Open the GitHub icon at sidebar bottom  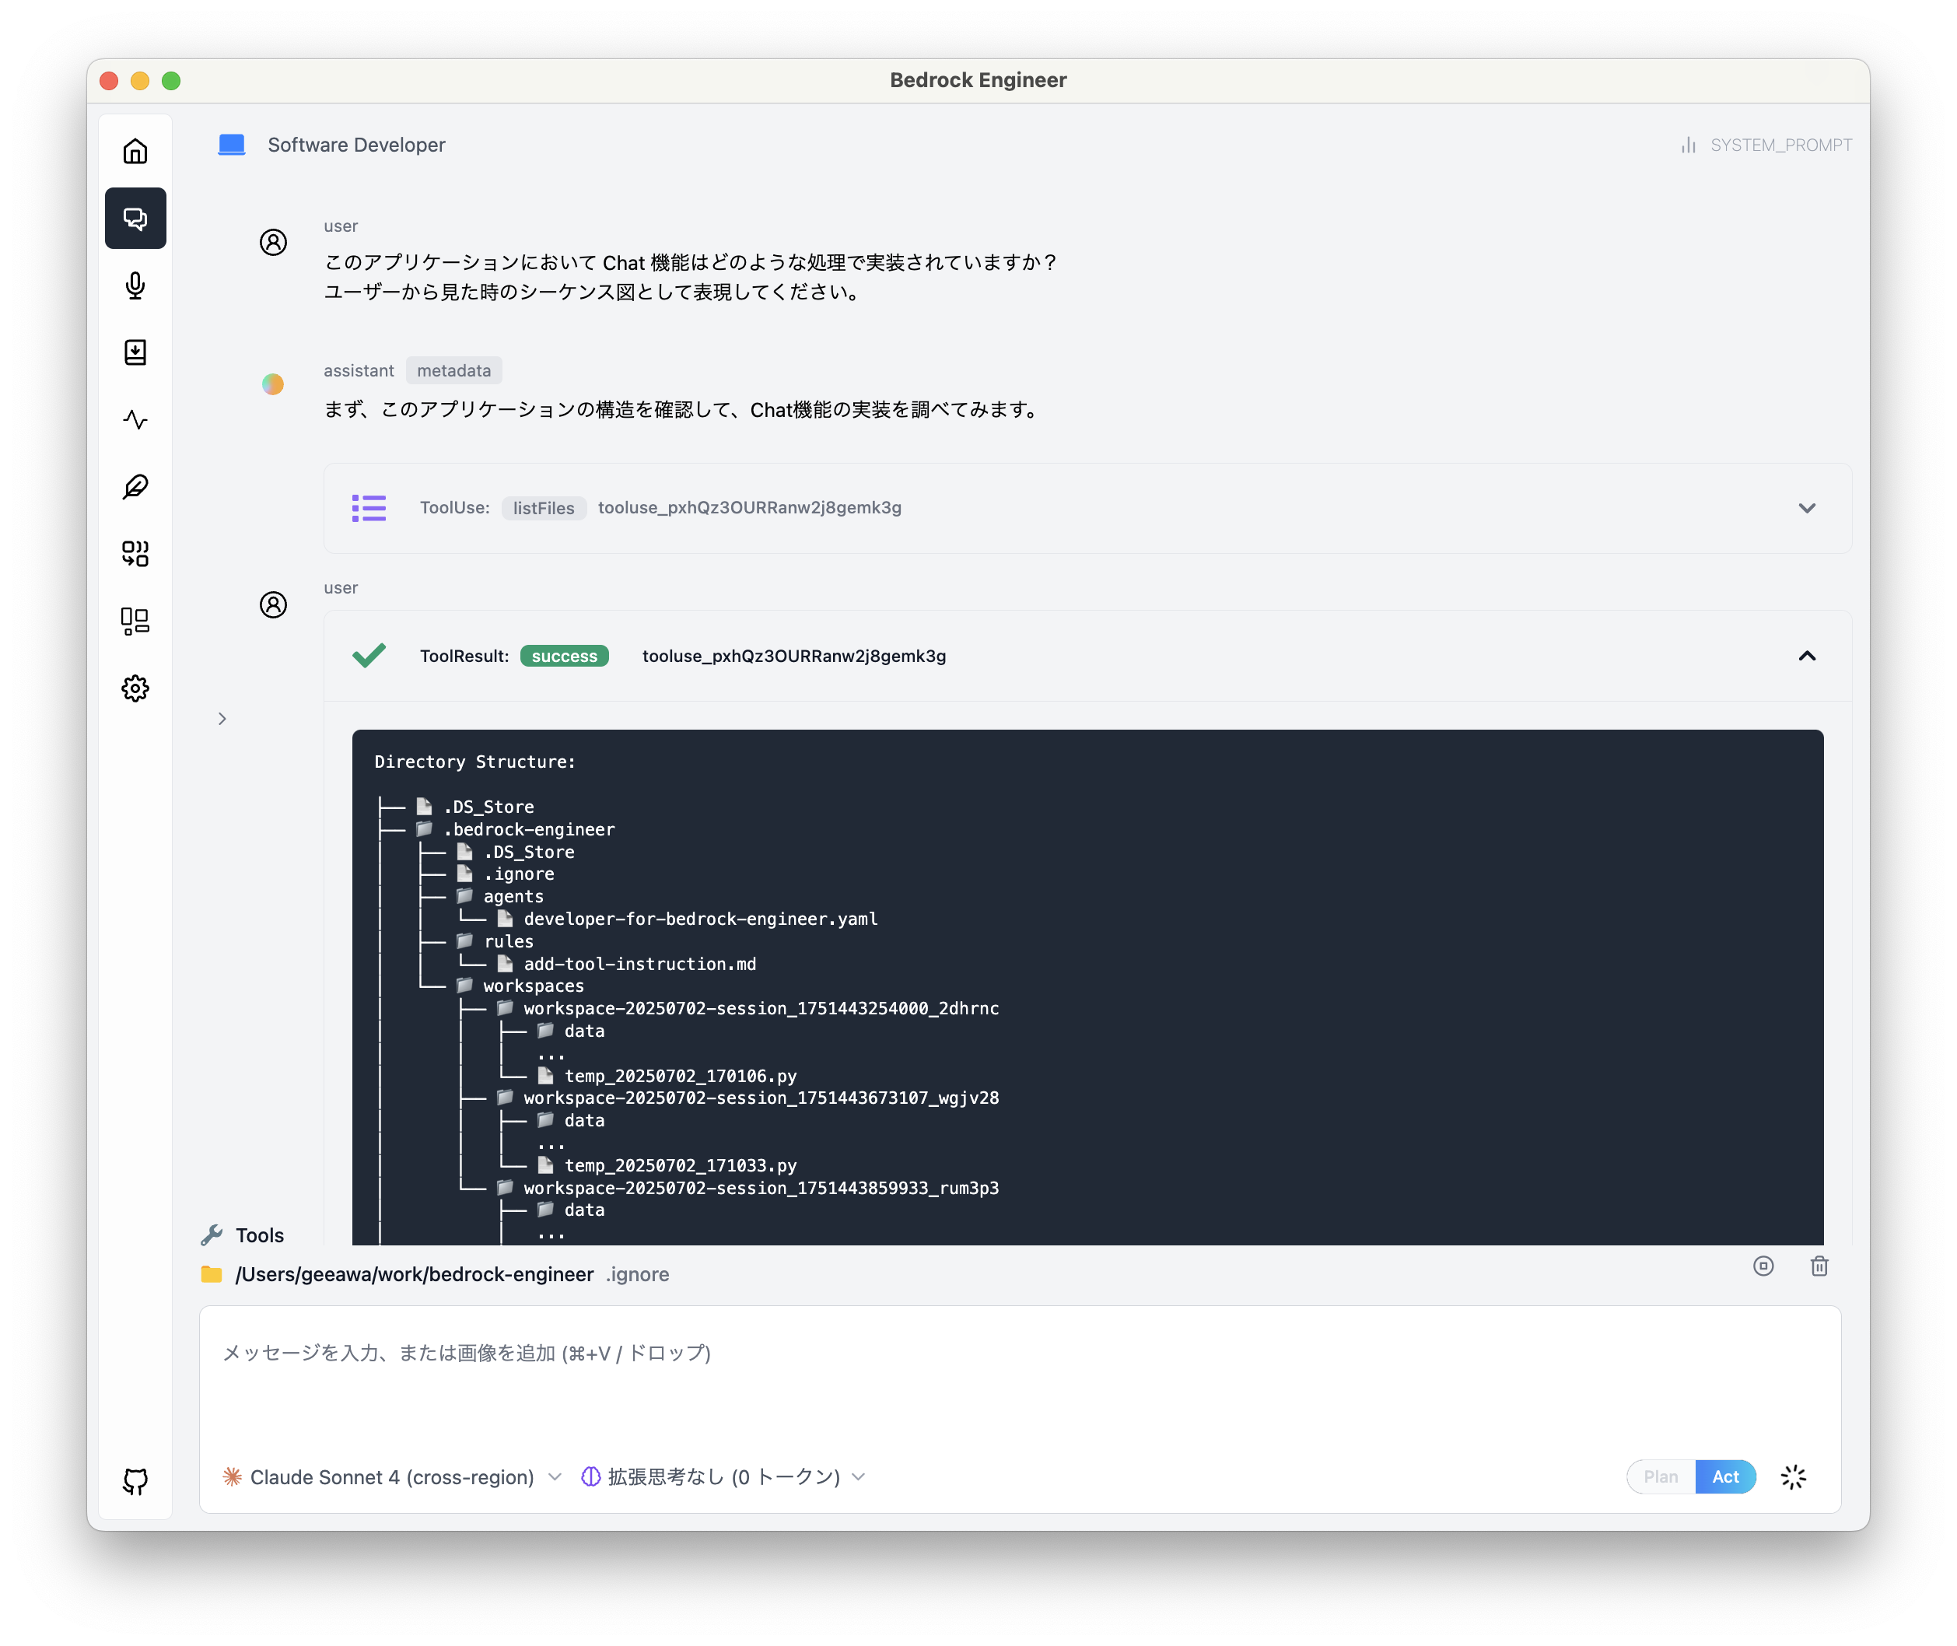pos(135,1481)
